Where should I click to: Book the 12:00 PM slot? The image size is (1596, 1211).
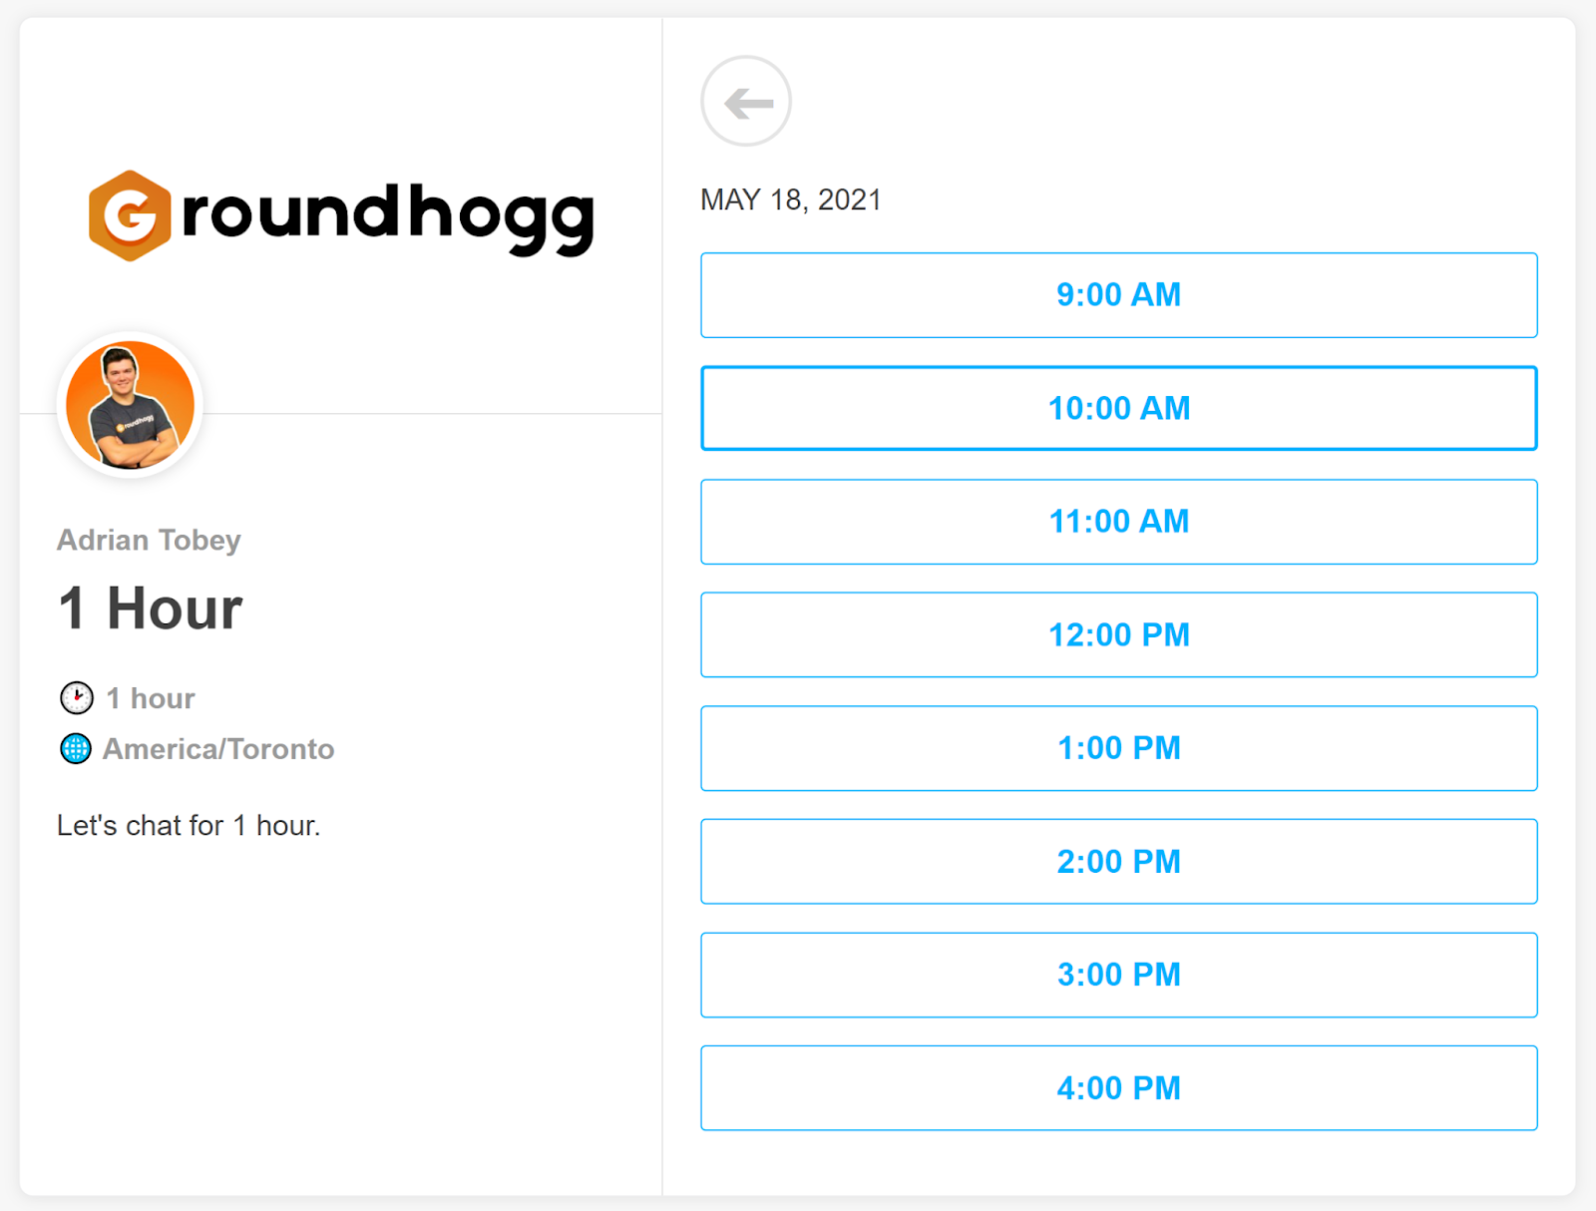(x=1119, y=634)
